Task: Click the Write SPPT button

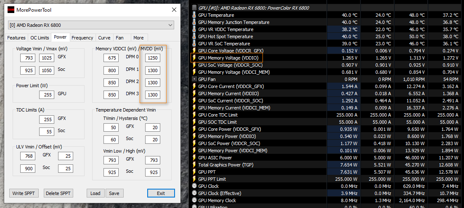Action: click(x=24, y=193)
